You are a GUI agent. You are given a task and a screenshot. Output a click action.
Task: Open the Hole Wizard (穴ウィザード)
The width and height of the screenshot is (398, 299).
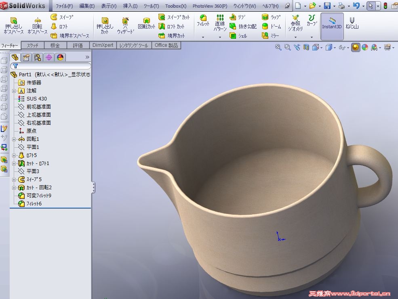click(x=125, y=25)
